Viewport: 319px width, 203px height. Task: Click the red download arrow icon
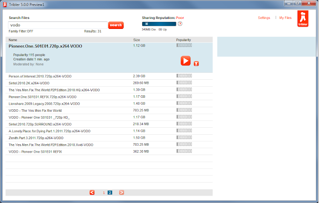tap(196, 64)
